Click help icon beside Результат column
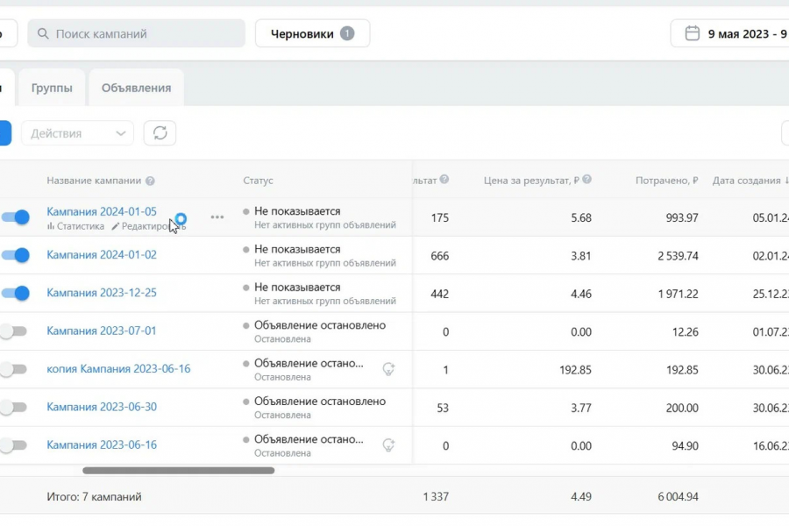 pos(444,180)
